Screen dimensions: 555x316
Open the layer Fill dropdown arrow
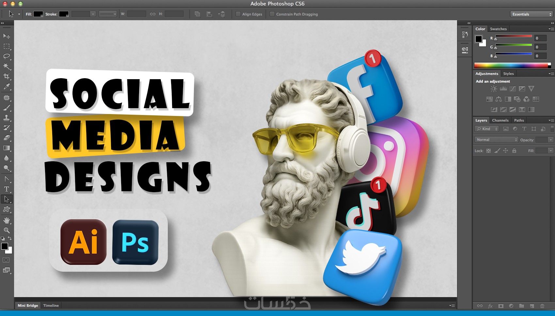coord(551,151)
